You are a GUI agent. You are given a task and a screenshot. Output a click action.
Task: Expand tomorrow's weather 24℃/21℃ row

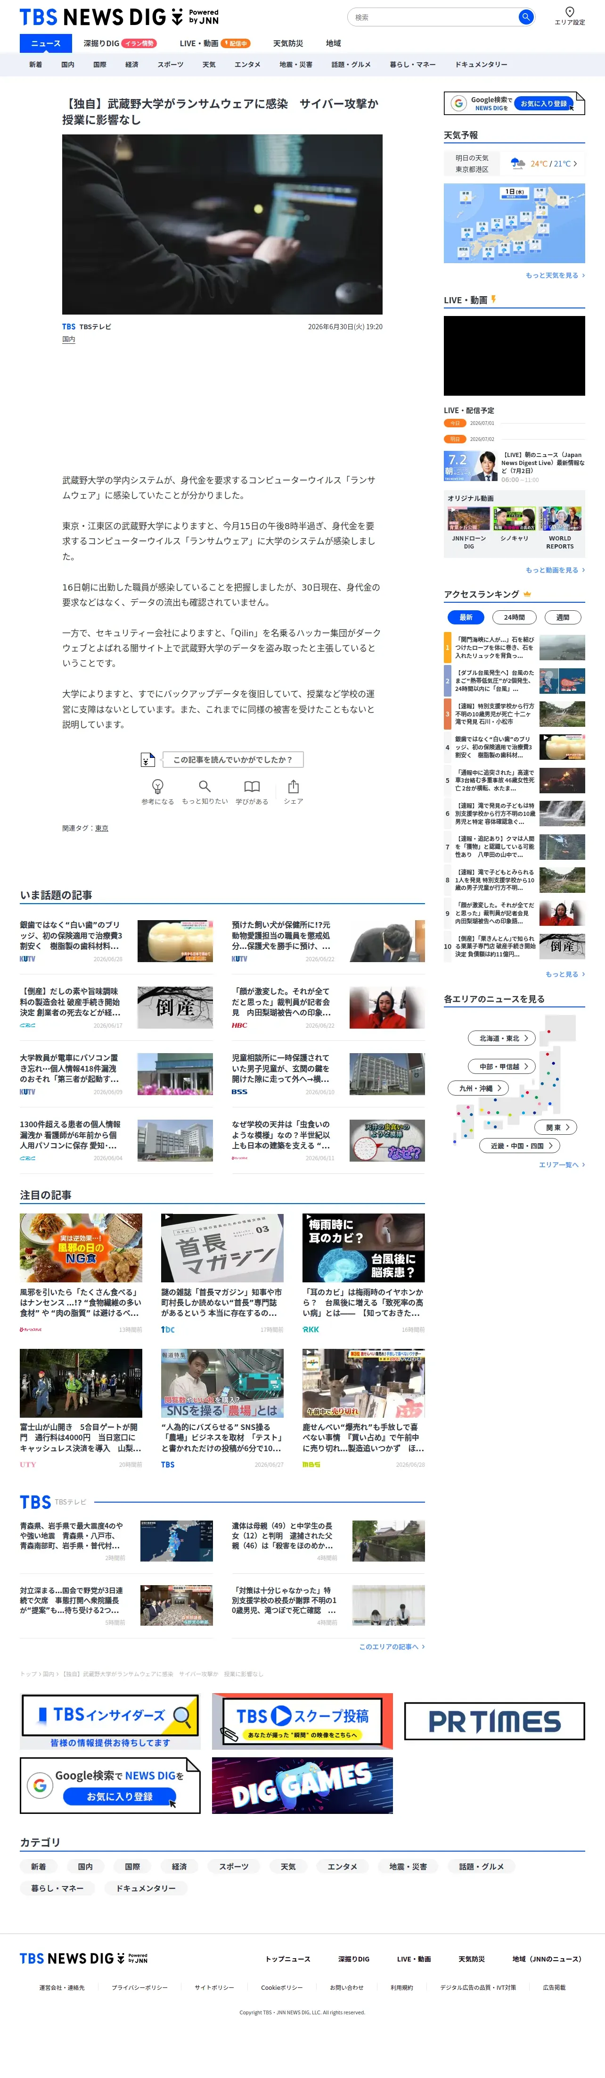(x=515, y=164)
